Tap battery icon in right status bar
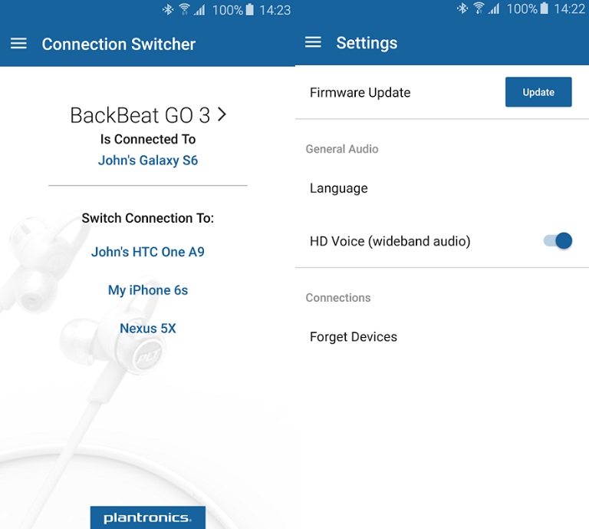 pos(545,9)
